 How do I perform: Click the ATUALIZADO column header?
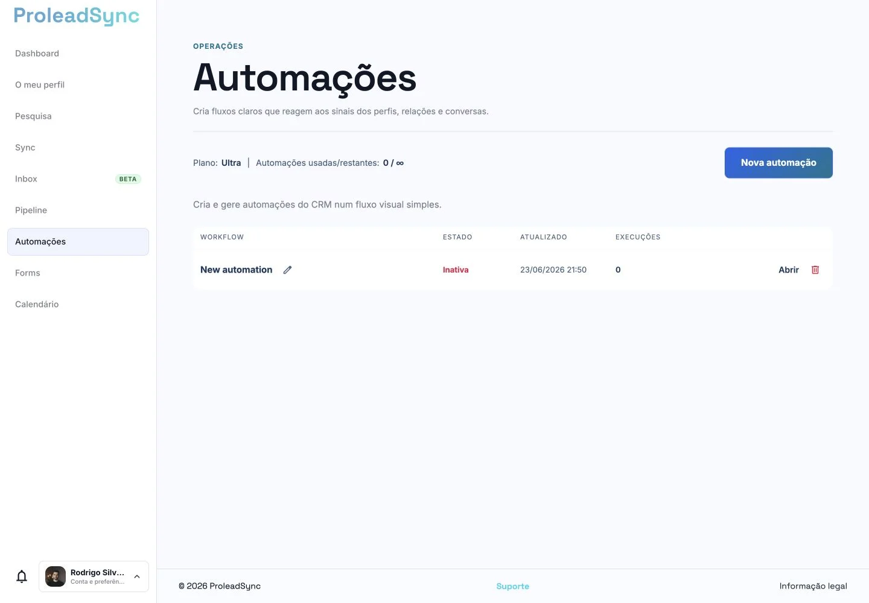(544, 237)
